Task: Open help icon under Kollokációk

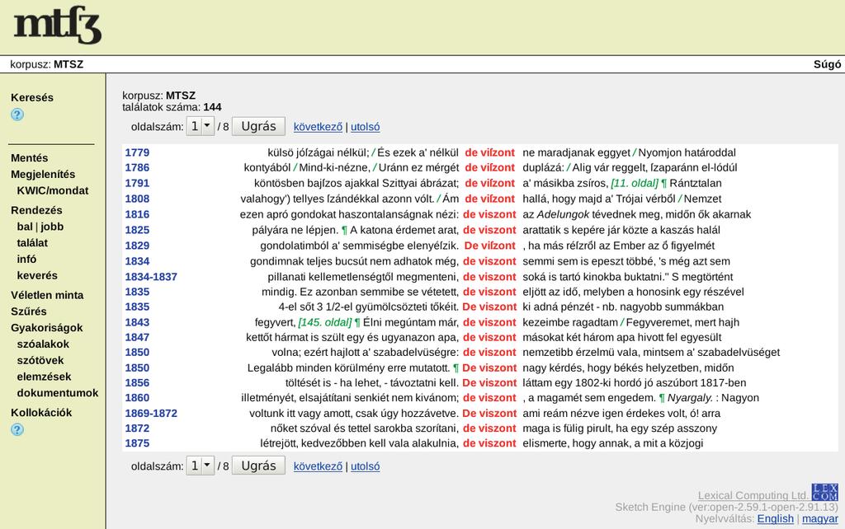Action: (17, 429)
